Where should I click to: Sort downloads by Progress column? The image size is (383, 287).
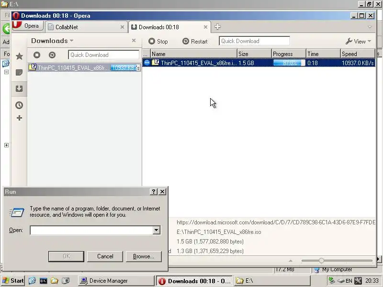pos(289,54)
